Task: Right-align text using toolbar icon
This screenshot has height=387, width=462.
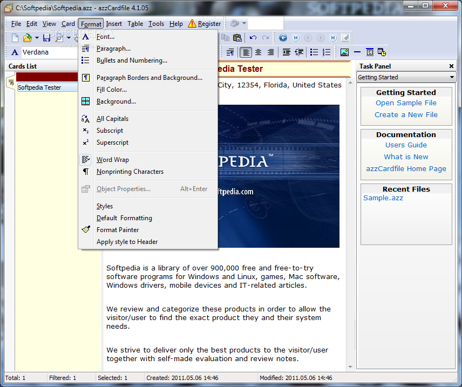Action: coord(270,52)
